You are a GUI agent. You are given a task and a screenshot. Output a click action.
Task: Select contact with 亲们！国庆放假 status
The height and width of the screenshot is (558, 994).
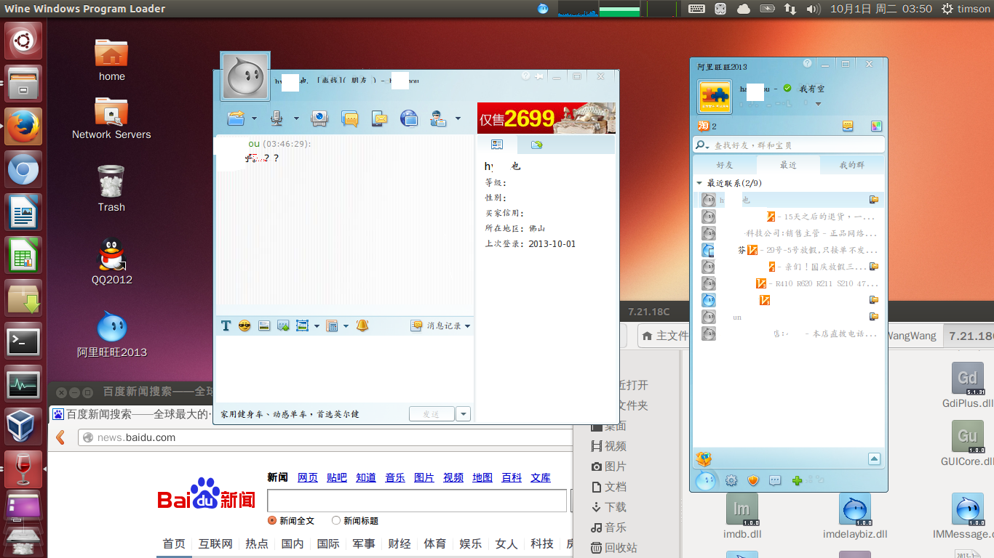pyautogui.click(x=789, y=267)
